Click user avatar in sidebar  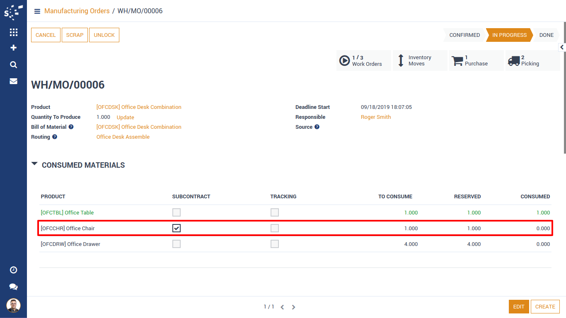(13, 306)
